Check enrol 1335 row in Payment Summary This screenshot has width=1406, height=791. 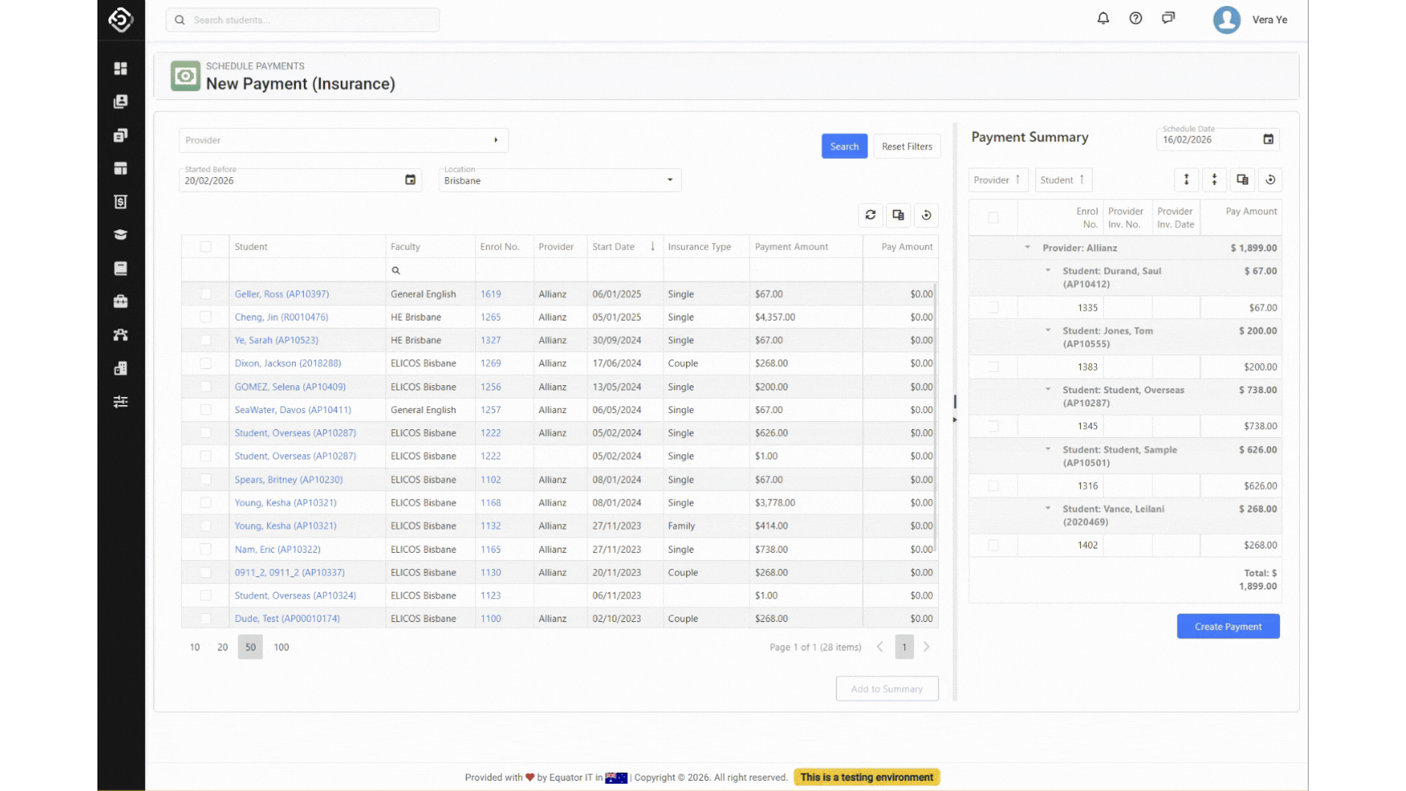click(993, 308)
